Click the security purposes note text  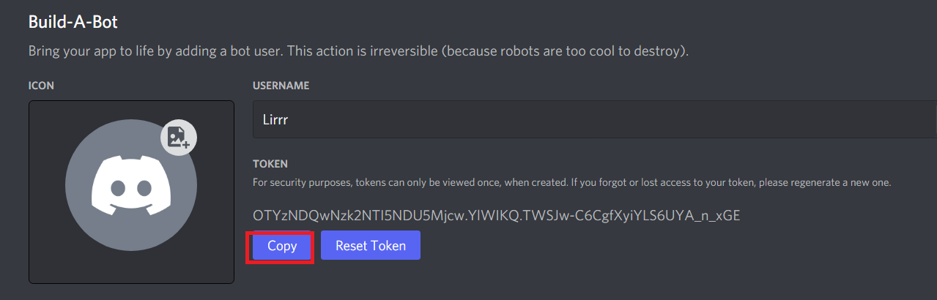(571, 182)
